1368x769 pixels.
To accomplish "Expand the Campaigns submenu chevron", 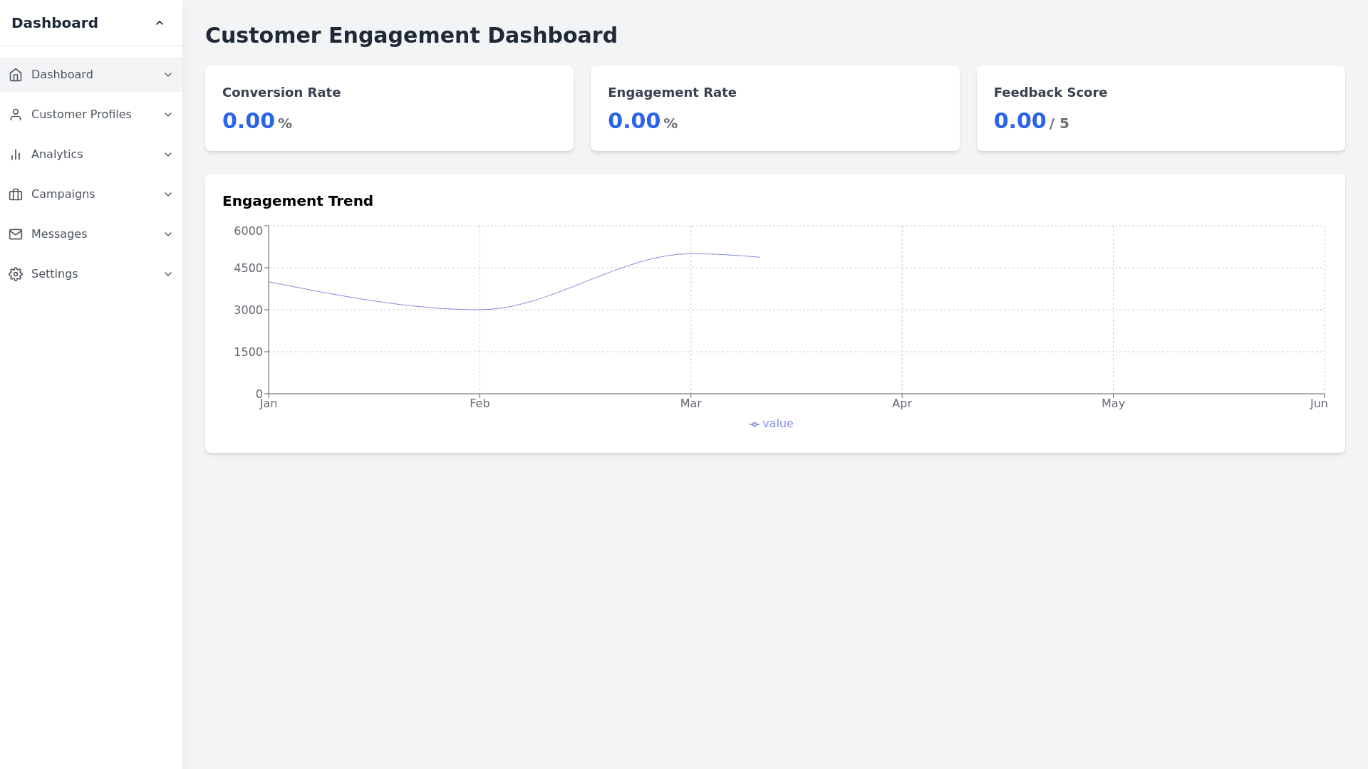I will point(168,194).
